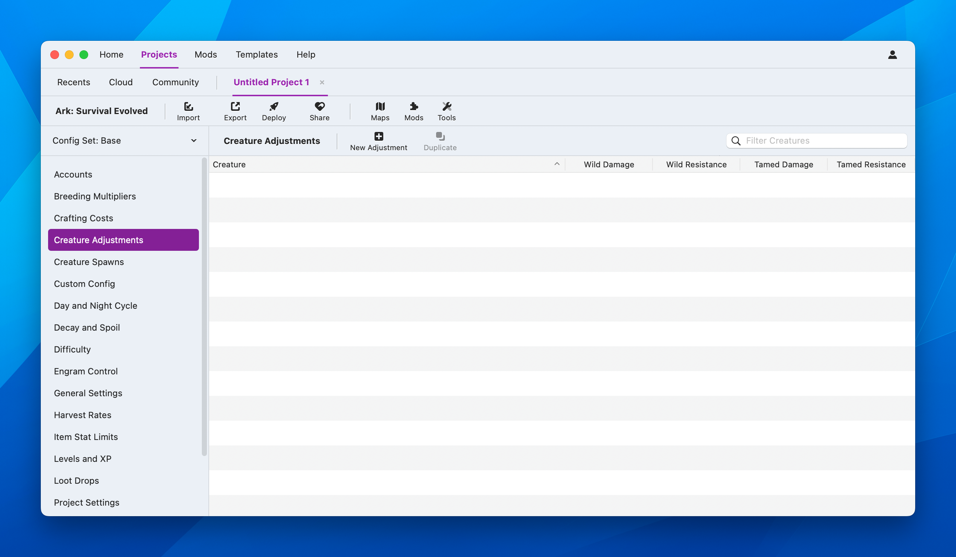This screenshot has height=557, width=956.
Task: Open the Maps toolbar item
Action: pyautogui.click(x=380, y=111)
